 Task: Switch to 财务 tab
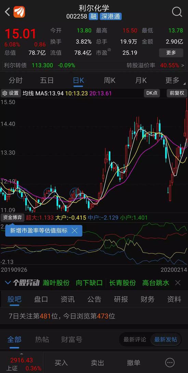tap(147, 299)
